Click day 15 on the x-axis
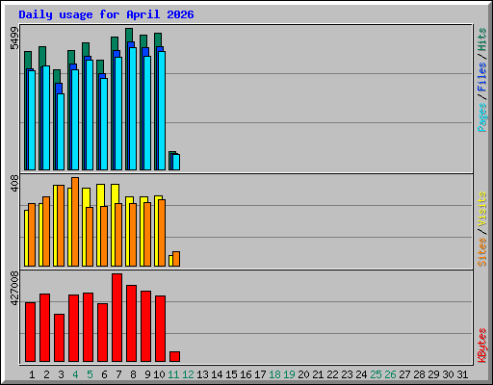This screenshot has width=493, height=385. [x=231, y=374]
